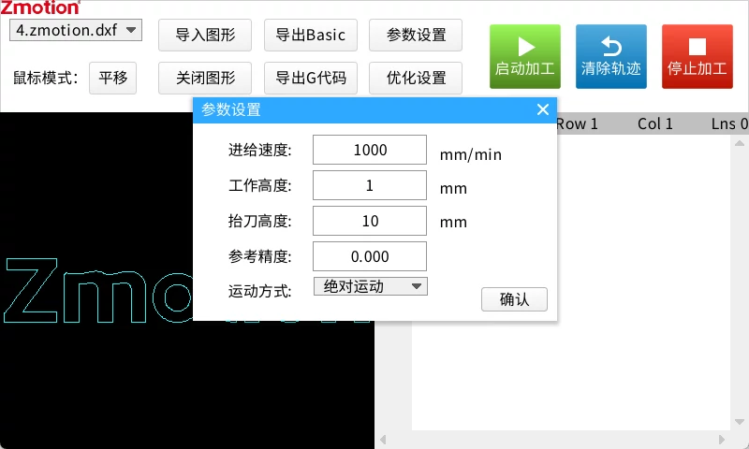Stop machining with red 停止加工 button
The height and width of the screenshot is (449, 749).
pos(697,56)
